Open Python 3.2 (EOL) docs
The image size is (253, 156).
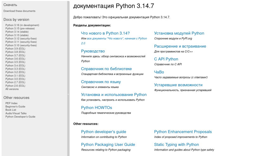(x=15, y=72)
